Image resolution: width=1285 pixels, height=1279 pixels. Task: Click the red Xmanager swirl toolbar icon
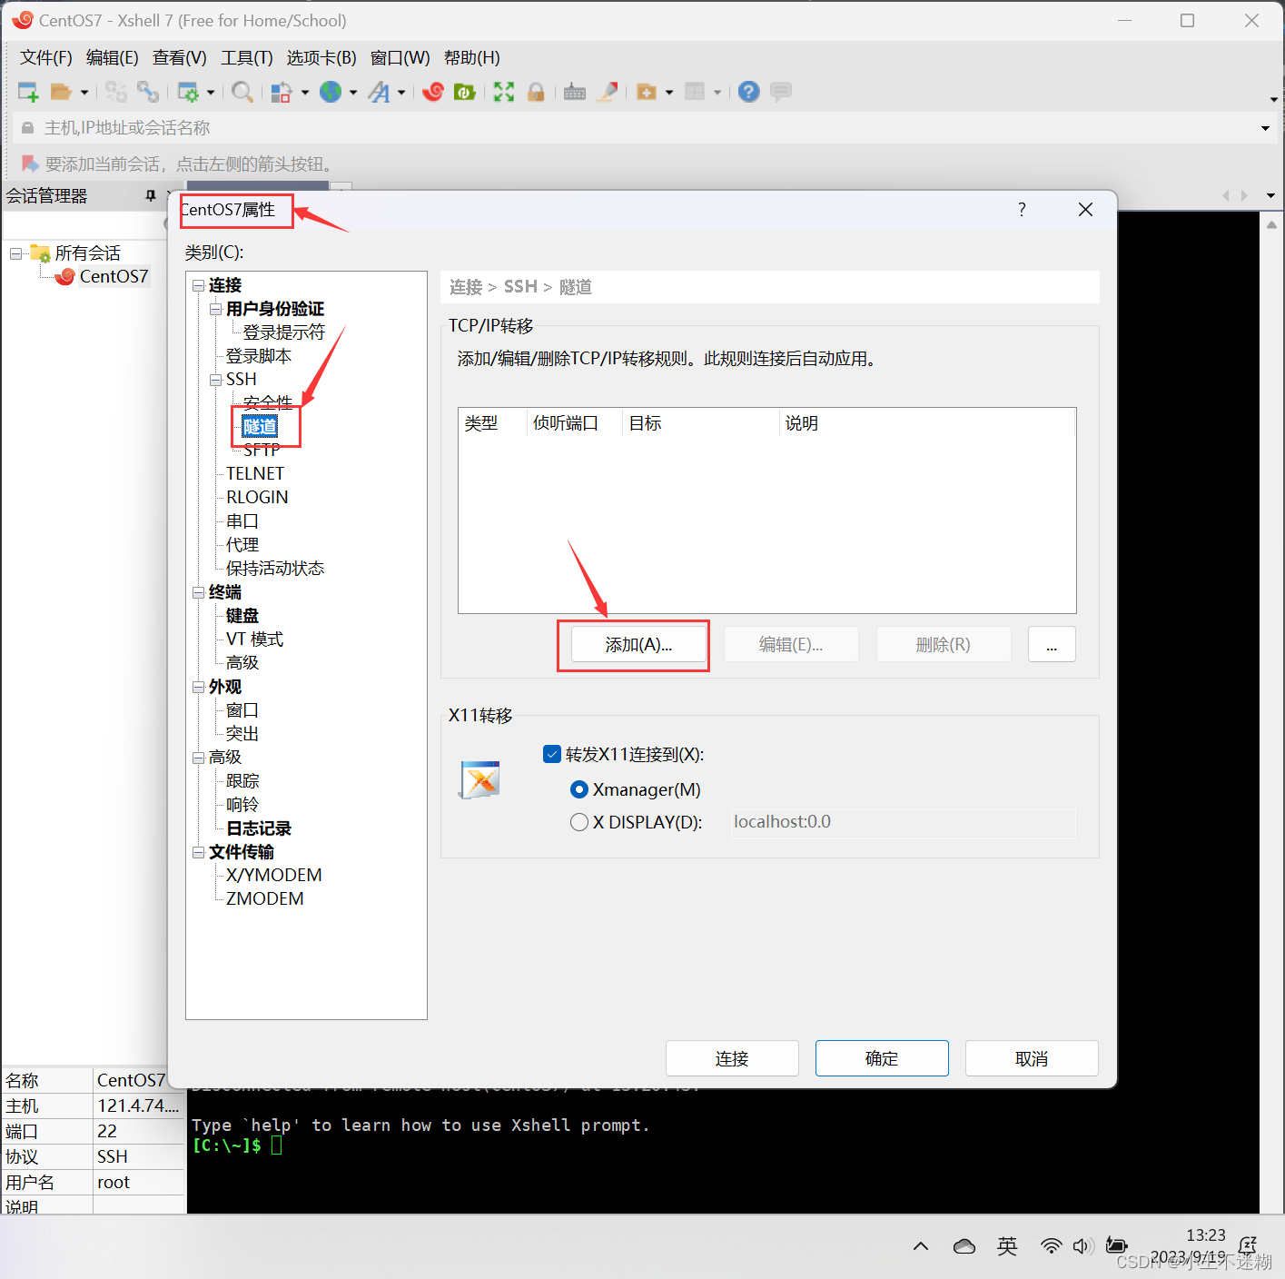(433, 92)
